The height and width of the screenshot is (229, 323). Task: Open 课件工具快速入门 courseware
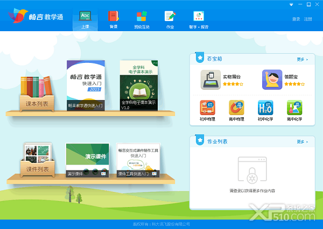click(138, 160)
